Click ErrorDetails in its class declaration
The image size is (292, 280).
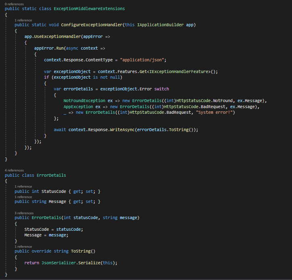coord(51,176)
